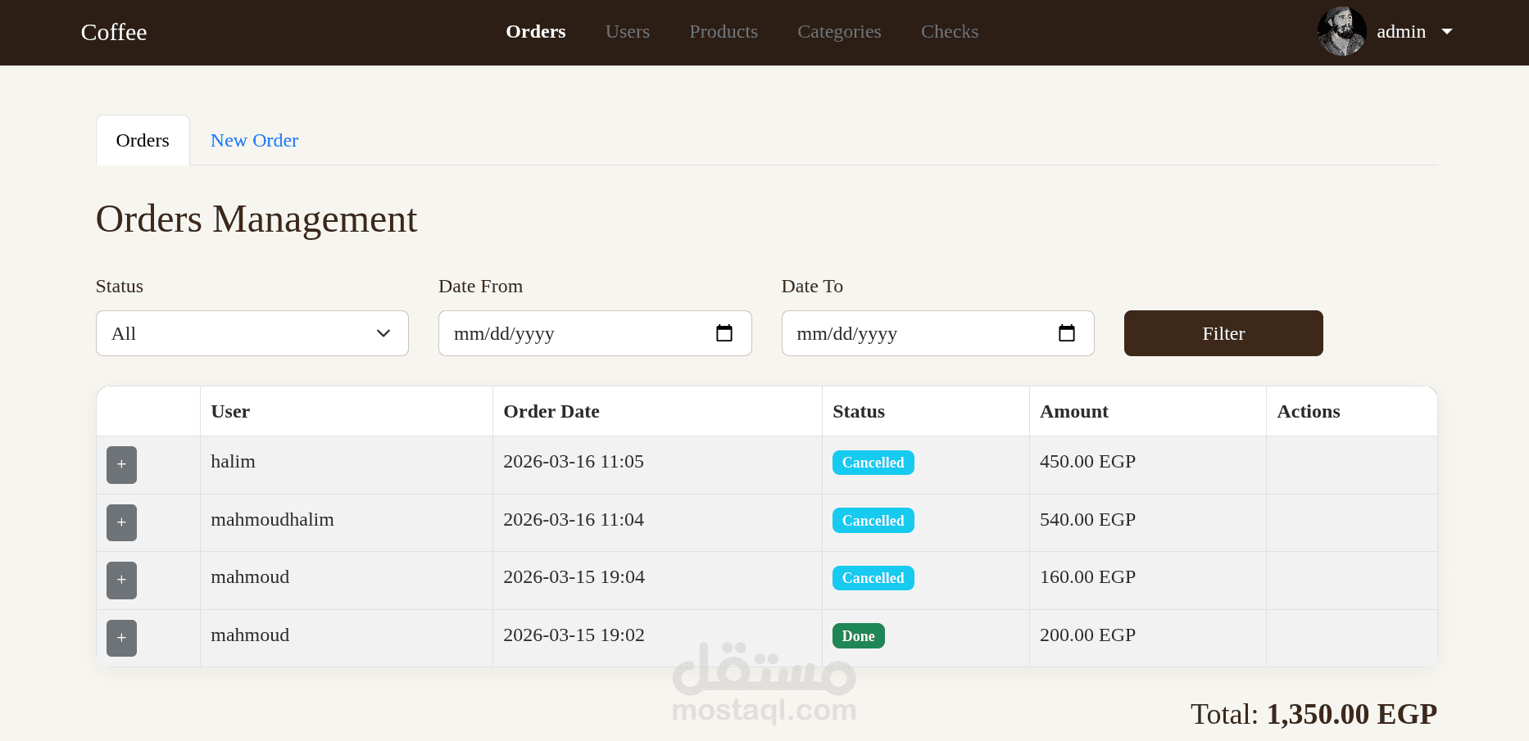Screen dimensions: 1529x741
Task: Expand the 160.00 EGP order row
Action: (x=121, y=581)
